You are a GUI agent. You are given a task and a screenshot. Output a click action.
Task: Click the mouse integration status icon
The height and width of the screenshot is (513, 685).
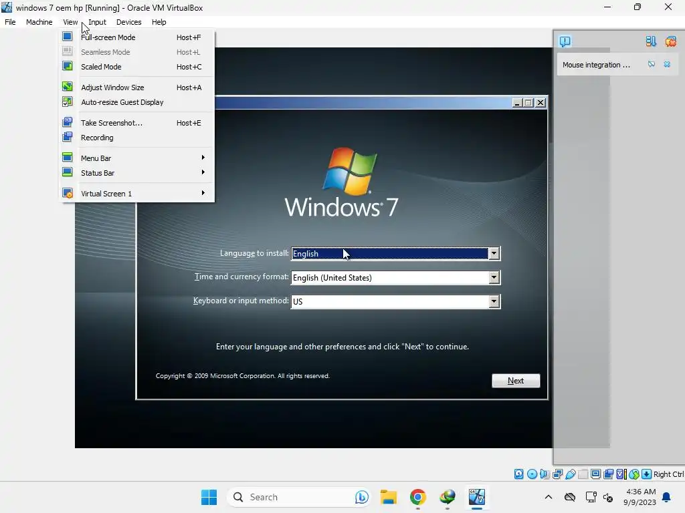tap(634, 474)
